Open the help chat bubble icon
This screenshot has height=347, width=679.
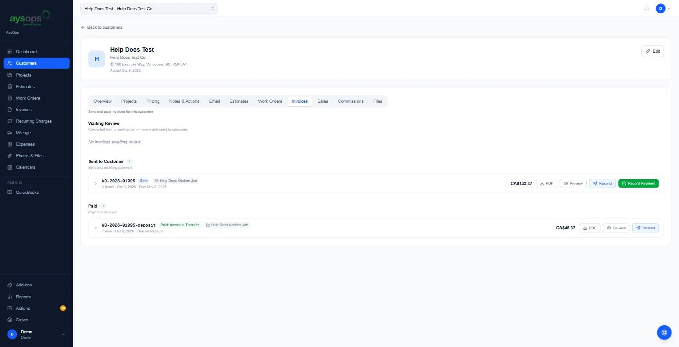664,332
